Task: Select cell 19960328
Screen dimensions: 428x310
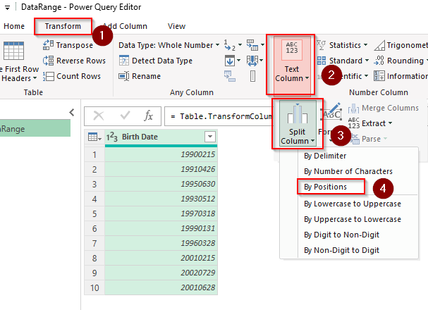Action: (x=161, y=243)
